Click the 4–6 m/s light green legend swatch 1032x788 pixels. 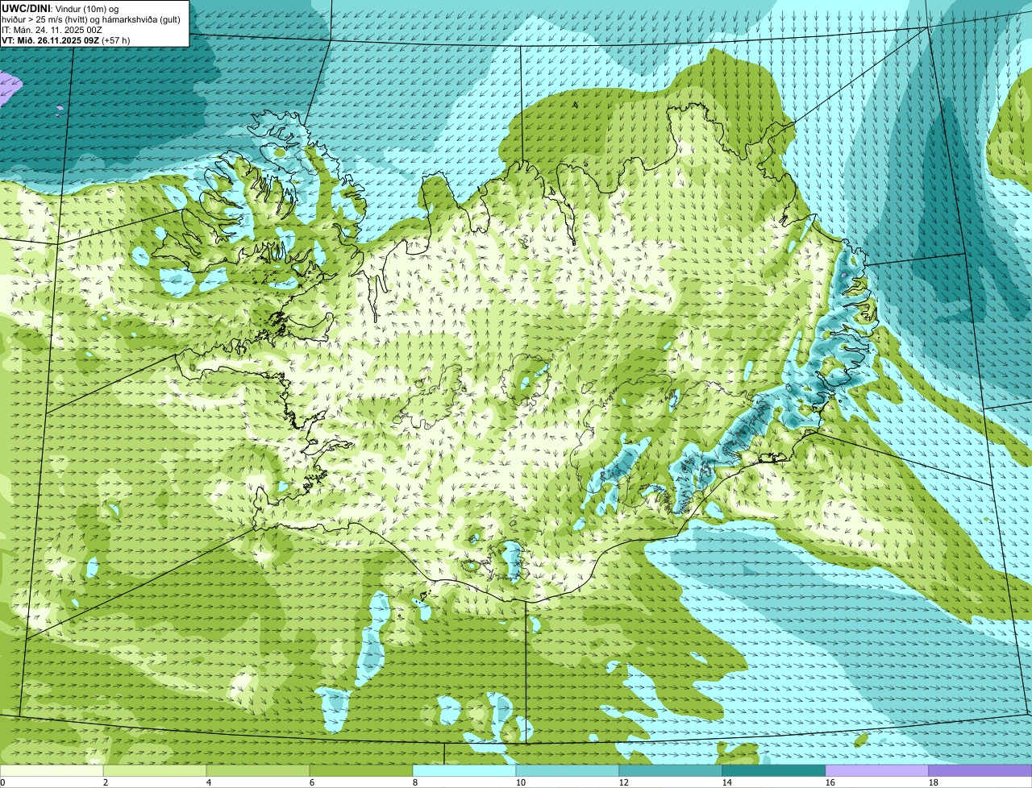258,770
